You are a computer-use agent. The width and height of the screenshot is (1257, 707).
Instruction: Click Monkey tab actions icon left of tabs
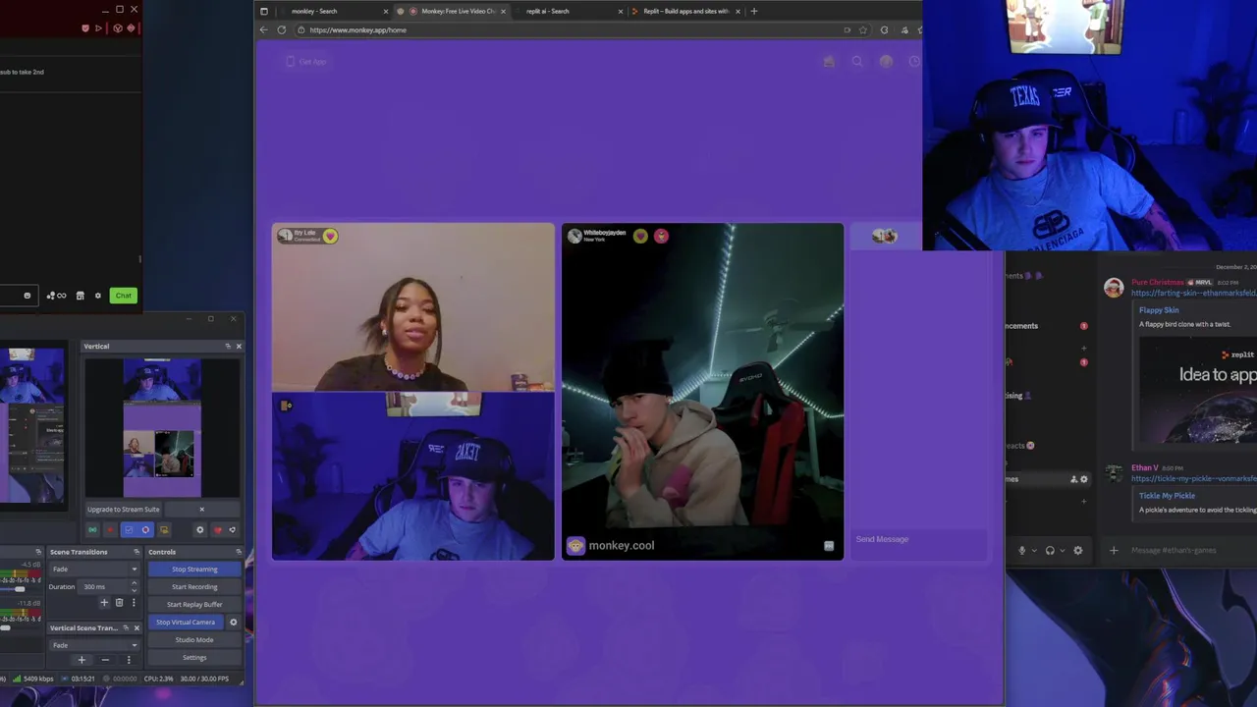click(x=263, y=11)
